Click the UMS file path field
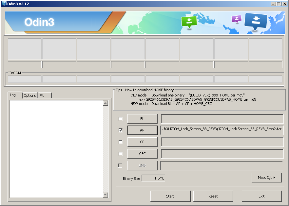The height and width of the screenshot is (206, 289). tap(222, 165)
